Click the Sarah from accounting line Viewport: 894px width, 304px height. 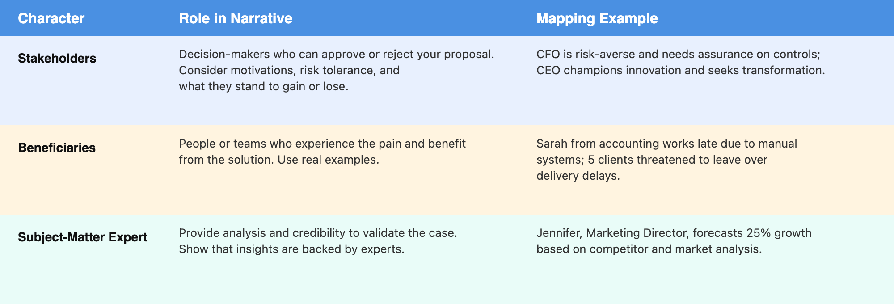click(x=666, y=144)
